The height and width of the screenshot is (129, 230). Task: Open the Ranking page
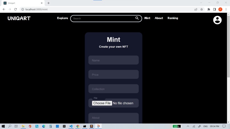(x=173, y=18)
